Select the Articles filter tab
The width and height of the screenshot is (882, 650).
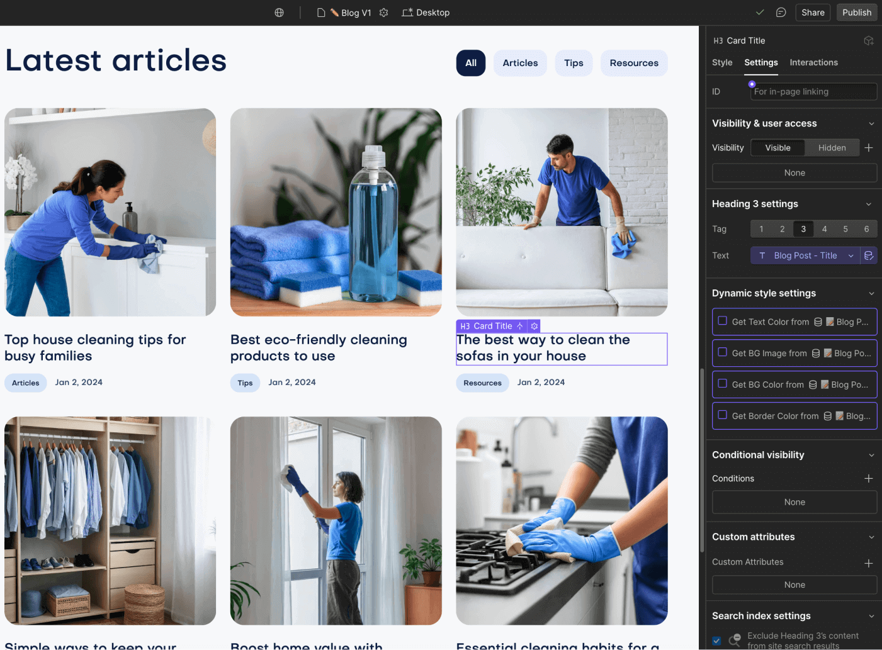[x=520, y=63]
